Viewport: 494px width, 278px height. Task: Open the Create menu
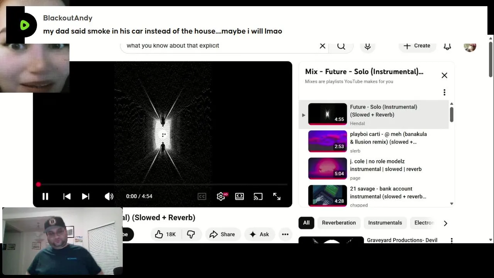point(417,46)
